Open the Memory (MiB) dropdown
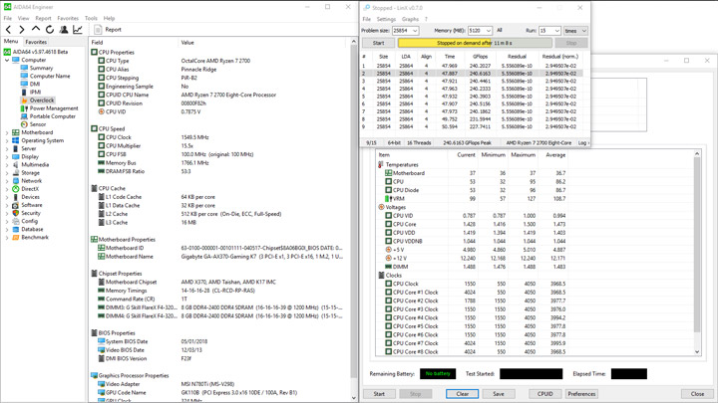 tap(488, 31)
